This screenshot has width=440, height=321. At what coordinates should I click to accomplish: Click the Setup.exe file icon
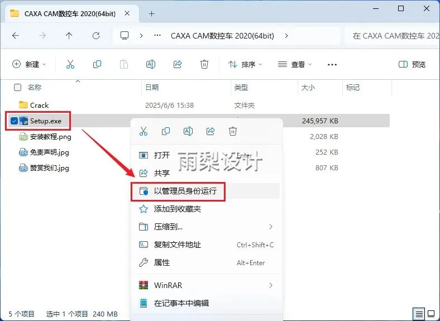[x=23, y=121]
